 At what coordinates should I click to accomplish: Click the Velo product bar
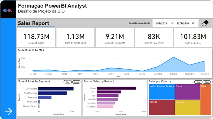(108, 96)
